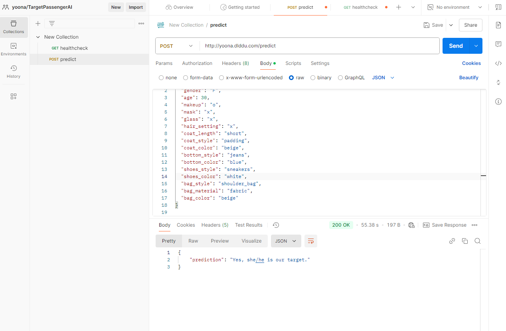Image resolution: width=506 pixels, height=331 pixels.
Task: Click the Import button
Action: click(x=136, y=7)
